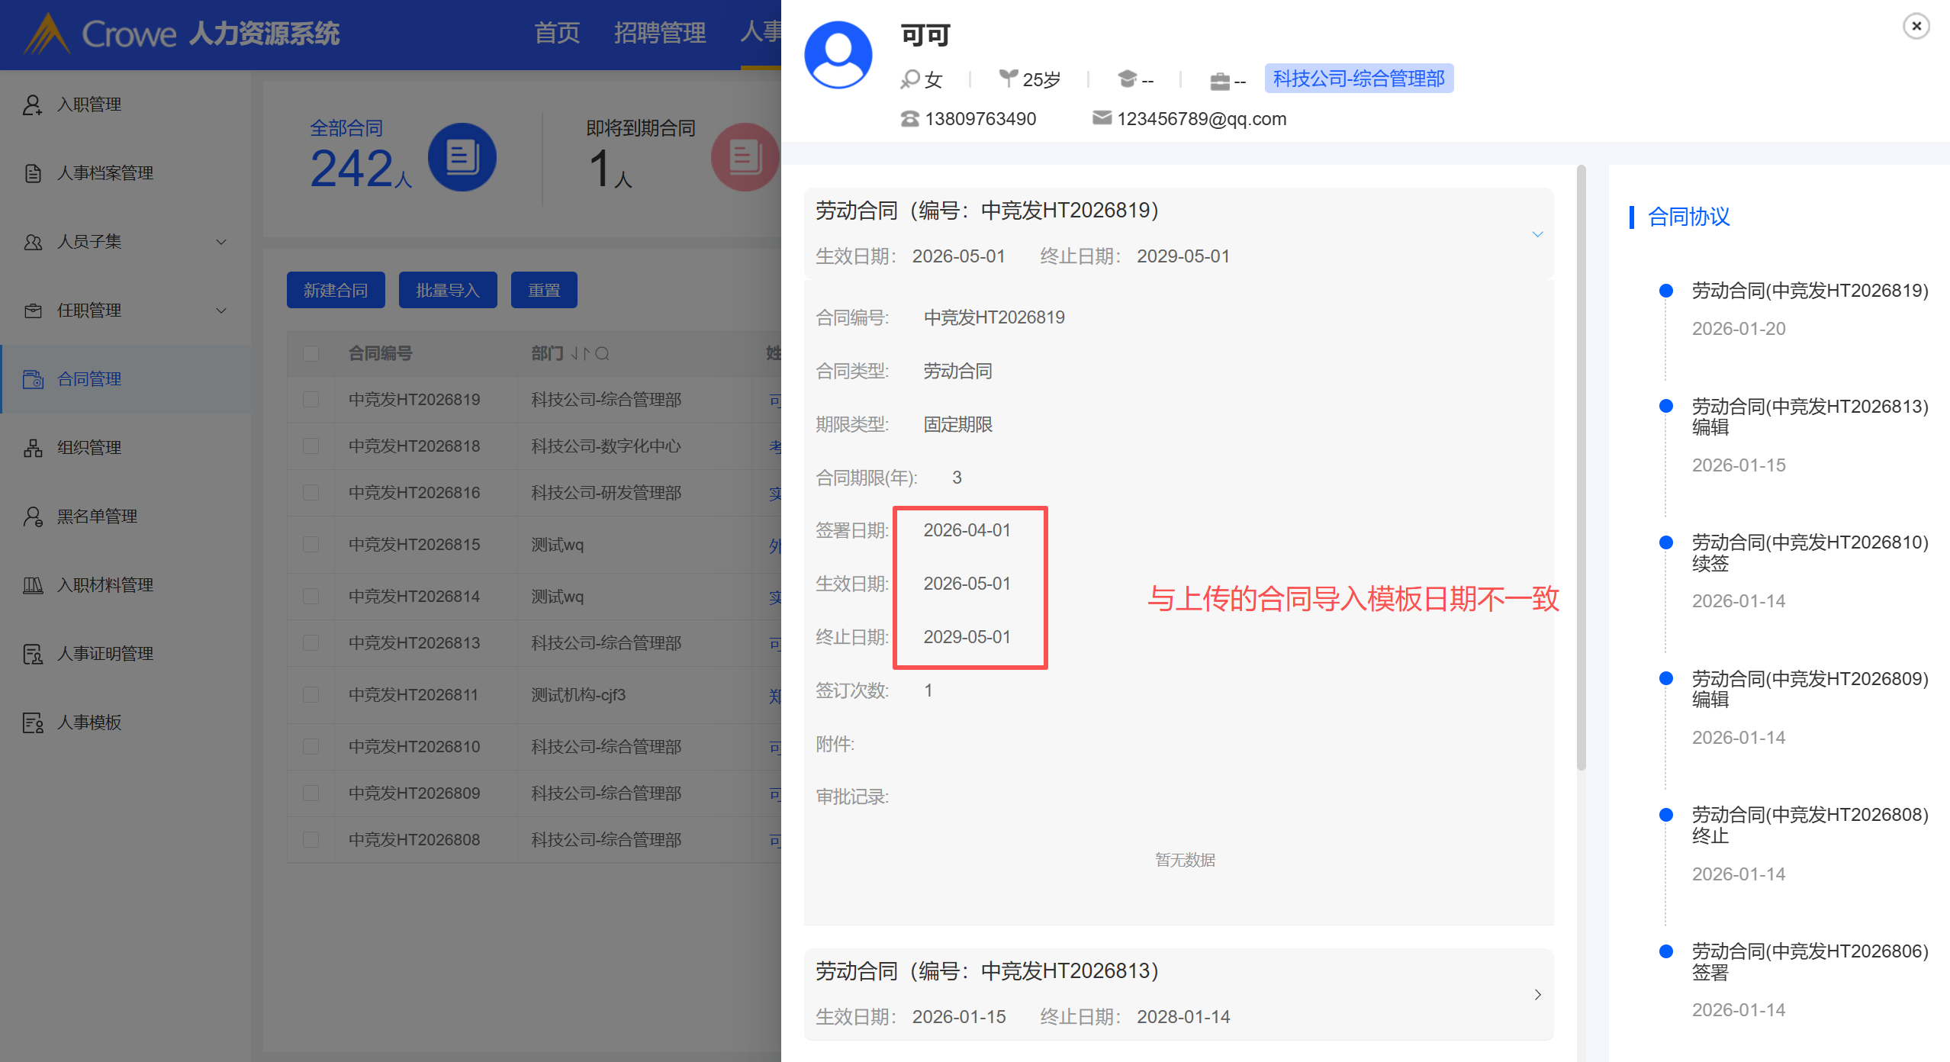
Task: Click the 批量导入 button
Action: click(448, 290)
